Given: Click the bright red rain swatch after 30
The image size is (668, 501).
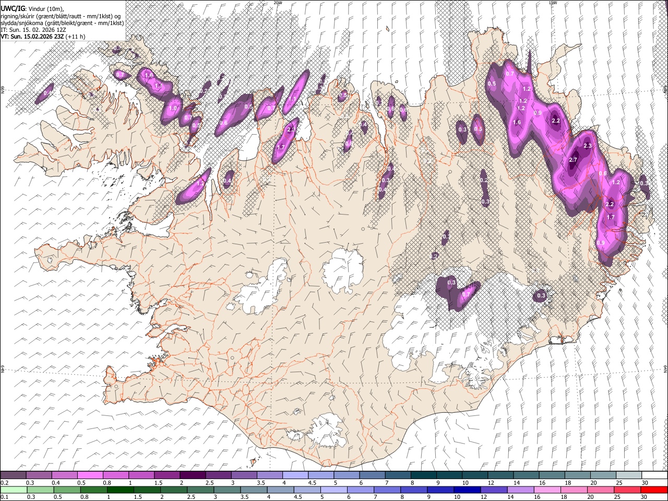Looking at the screenshot, I should (654, 490).
